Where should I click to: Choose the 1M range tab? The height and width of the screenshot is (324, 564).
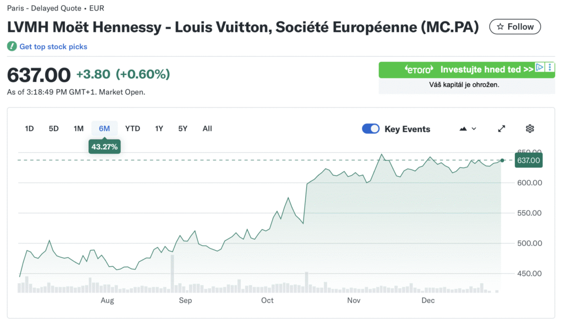pyautogui.click(x=79, y=128)
